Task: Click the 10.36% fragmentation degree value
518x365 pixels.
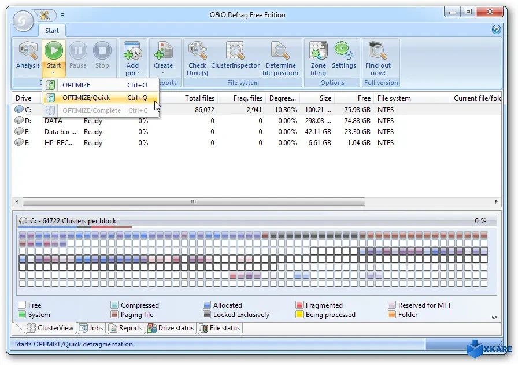Action: coord(286,109)
